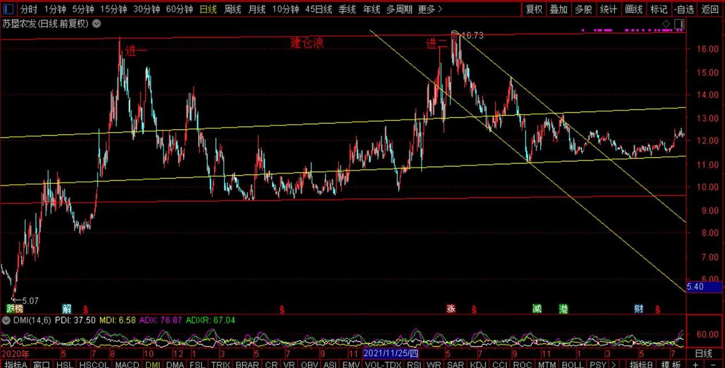The image size is (725, 368).
Task: Open the 模板 template tab
Action: coord(670,364)
